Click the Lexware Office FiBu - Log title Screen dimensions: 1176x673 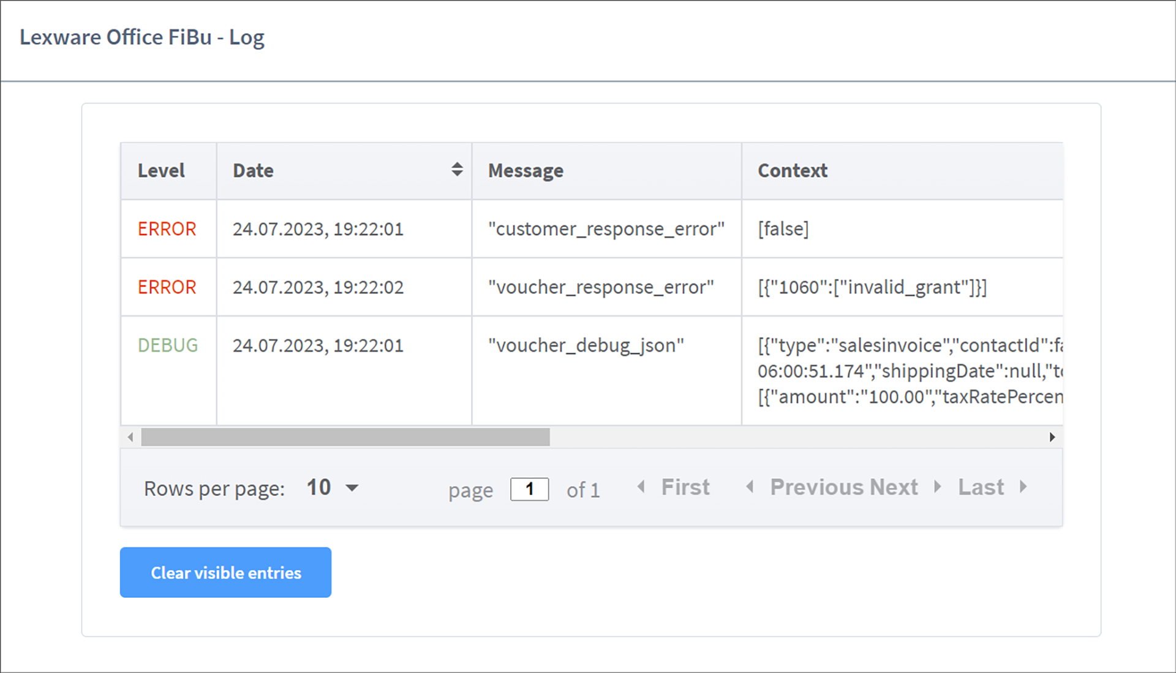[142, 37]
